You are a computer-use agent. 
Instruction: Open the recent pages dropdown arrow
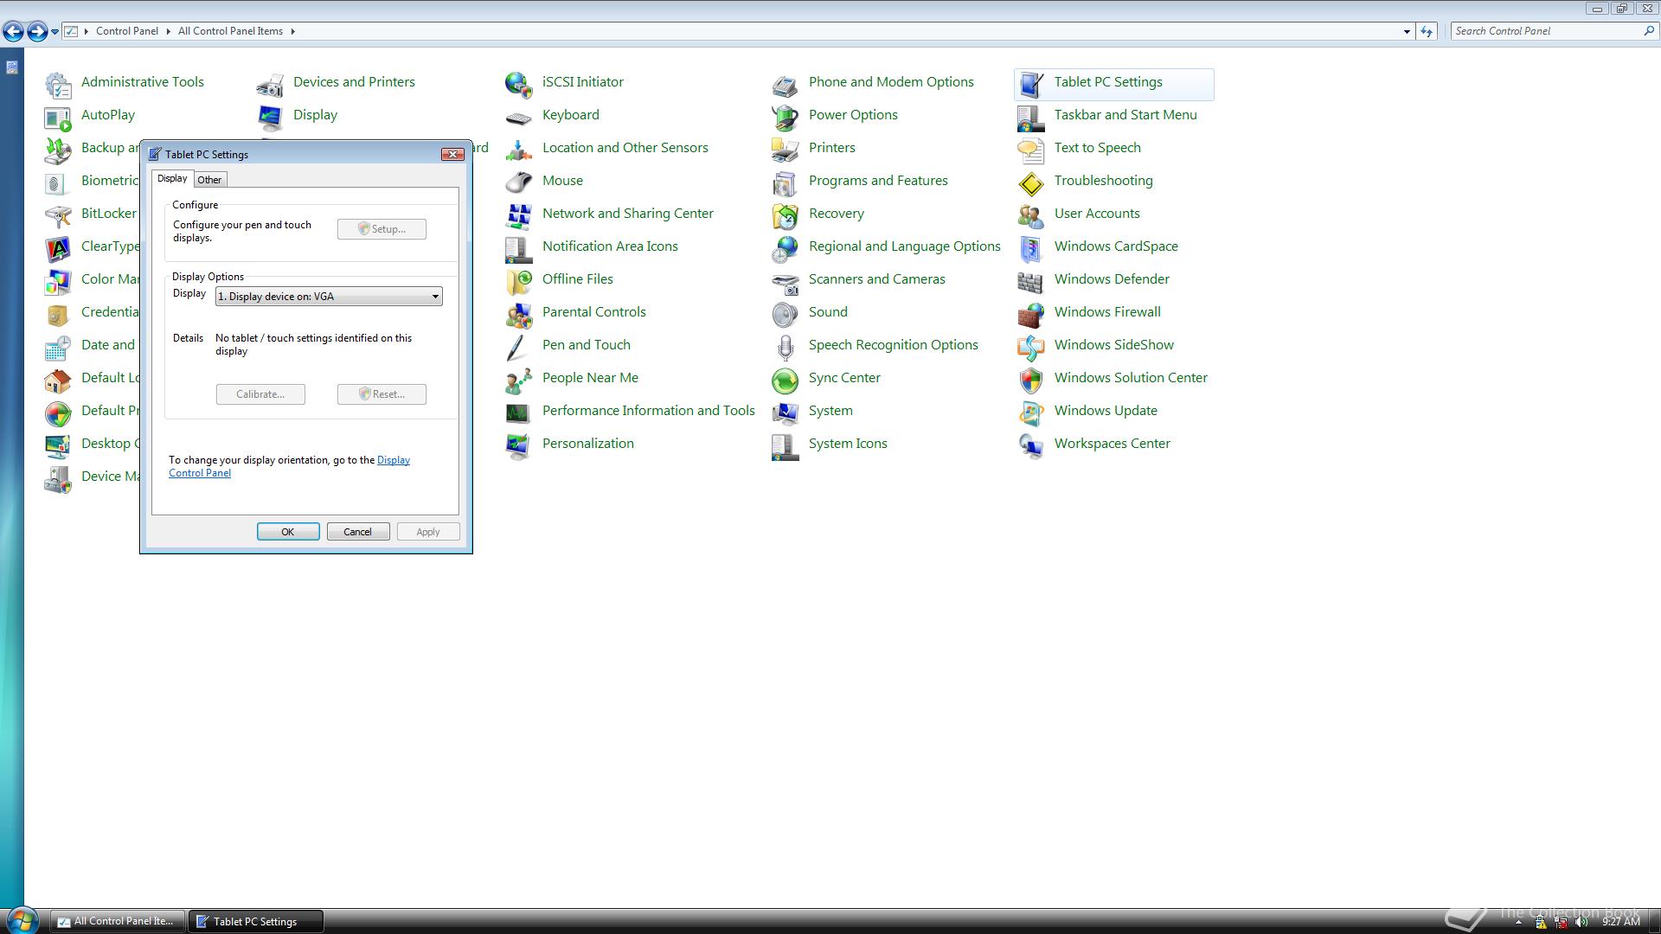(55, 31)
